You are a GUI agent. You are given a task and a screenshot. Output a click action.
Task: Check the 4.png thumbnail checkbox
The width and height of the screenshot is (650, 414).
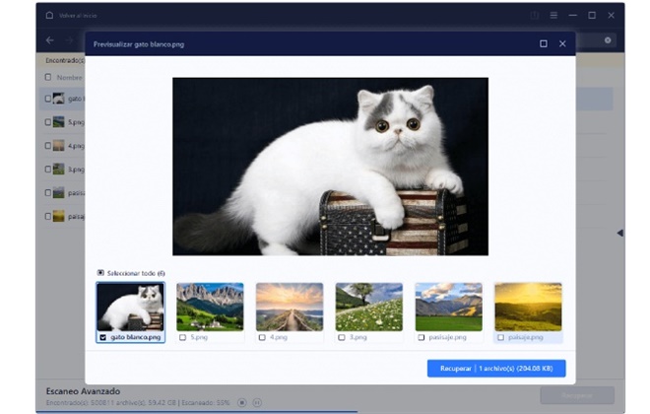coord(262,337)
